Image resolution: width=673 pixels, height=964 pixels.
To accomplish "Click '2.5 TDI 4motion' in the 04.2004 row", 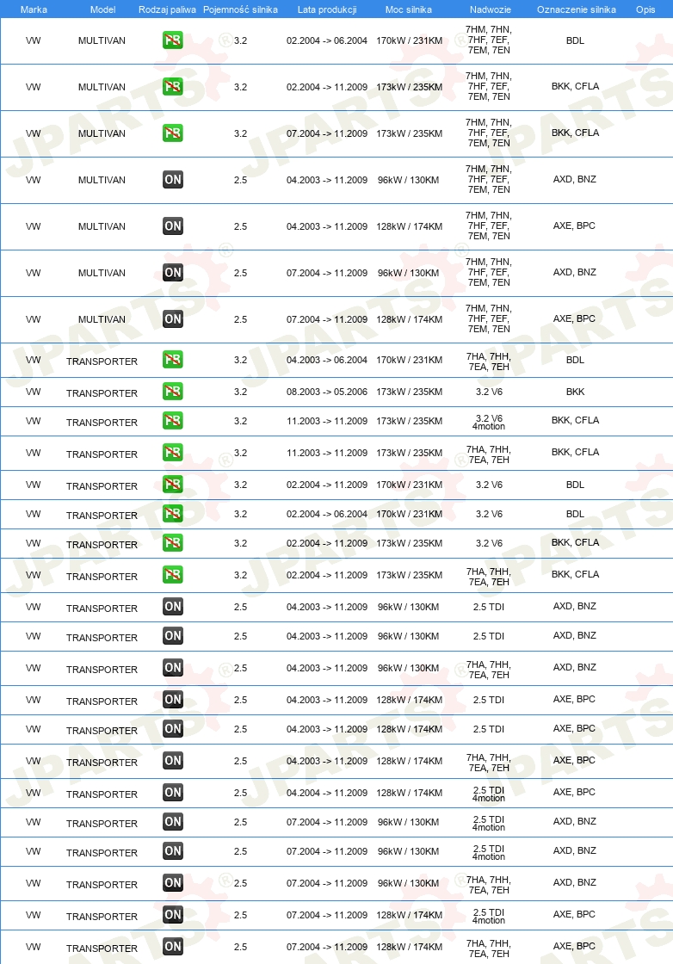I will [489, 794].
